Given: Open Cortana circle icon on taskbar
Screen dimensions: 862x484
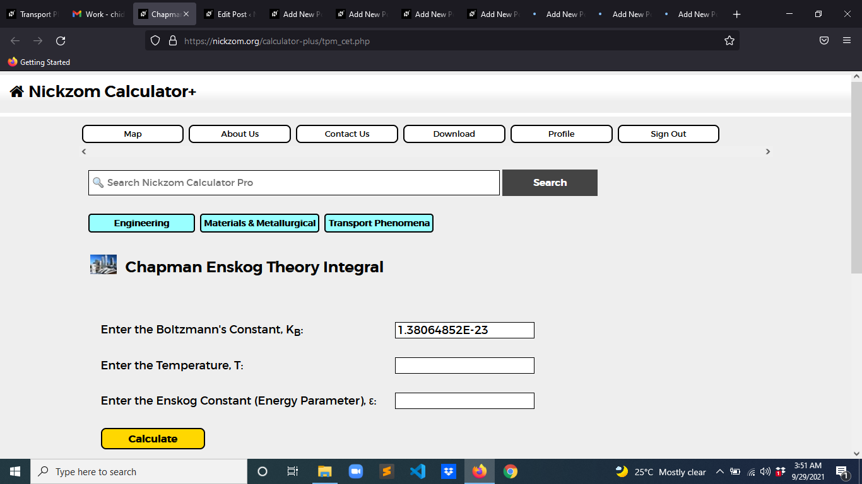Looking at the screenshot, I should tap(263, 471).
